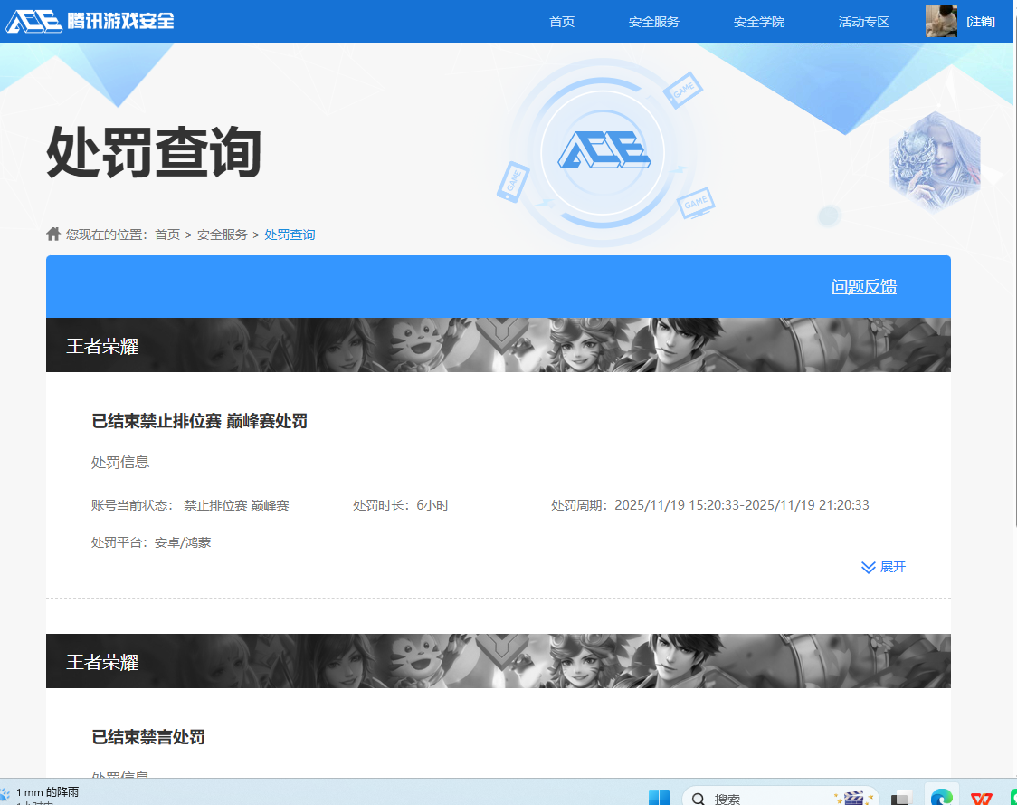Click the large ACE emblem in banner
The height and width of the screenshot is (805, 1017).
tap(603, 151)
